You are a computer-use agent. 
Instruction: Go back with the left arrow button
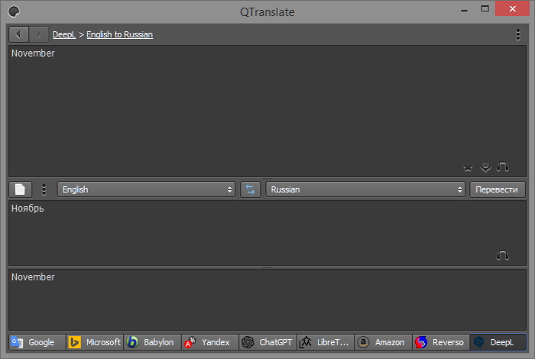(19, 34)
